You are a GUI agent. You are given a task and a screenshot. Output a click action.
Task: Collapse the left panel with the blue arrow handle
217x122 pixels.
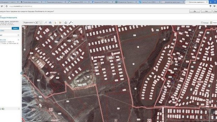21,73
